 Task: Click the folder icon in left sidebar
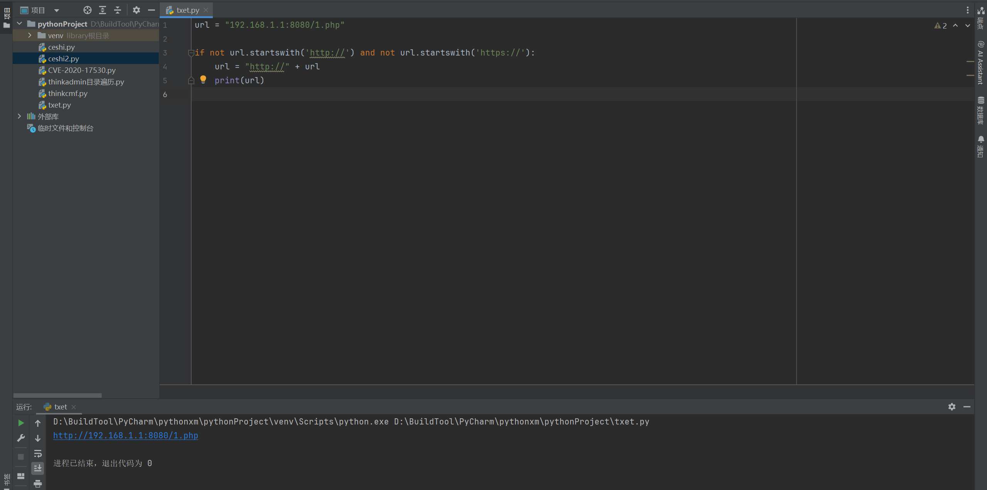(x=7, y=25)
